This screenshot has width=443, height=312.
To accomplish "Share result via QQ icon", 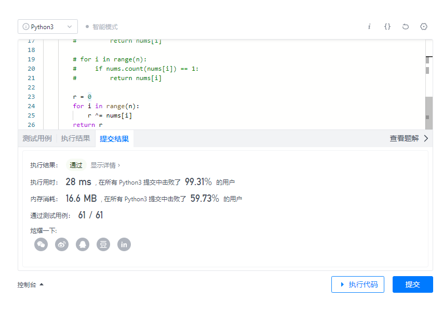I will pos(83,244).
